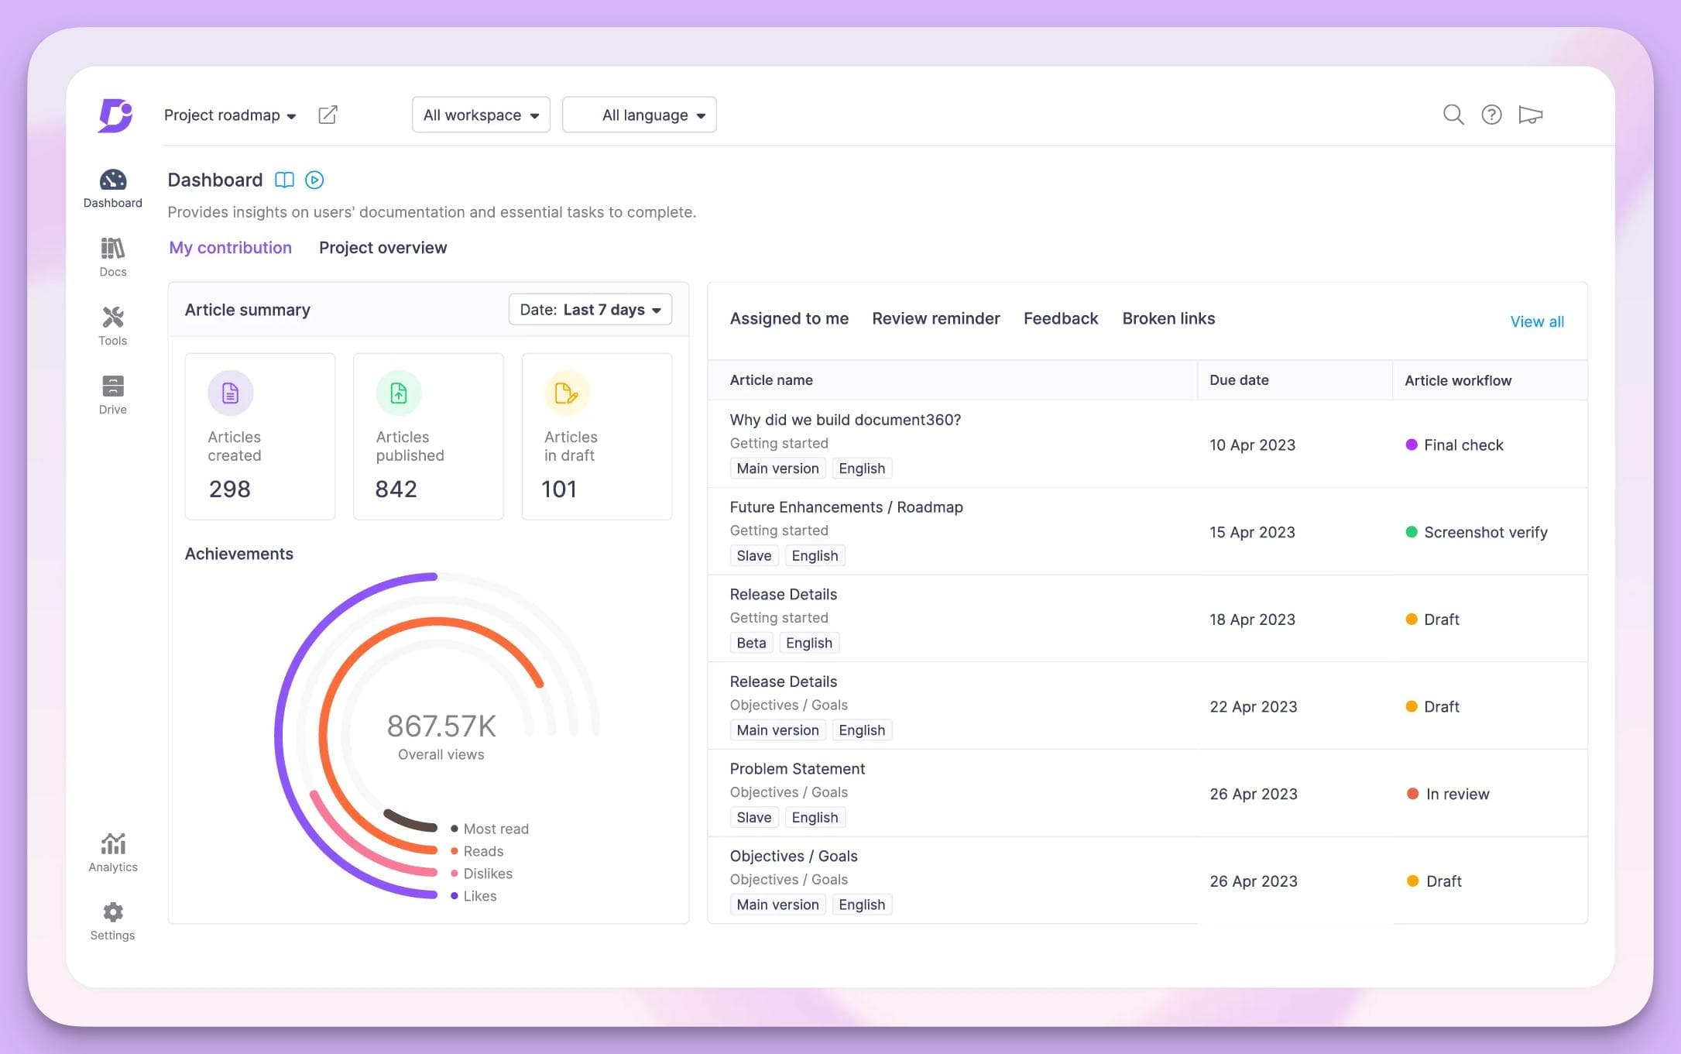Viewport: 1681px width, 1054px height.
Task: Open the help icon next to search
Action: pos(1491,115)
